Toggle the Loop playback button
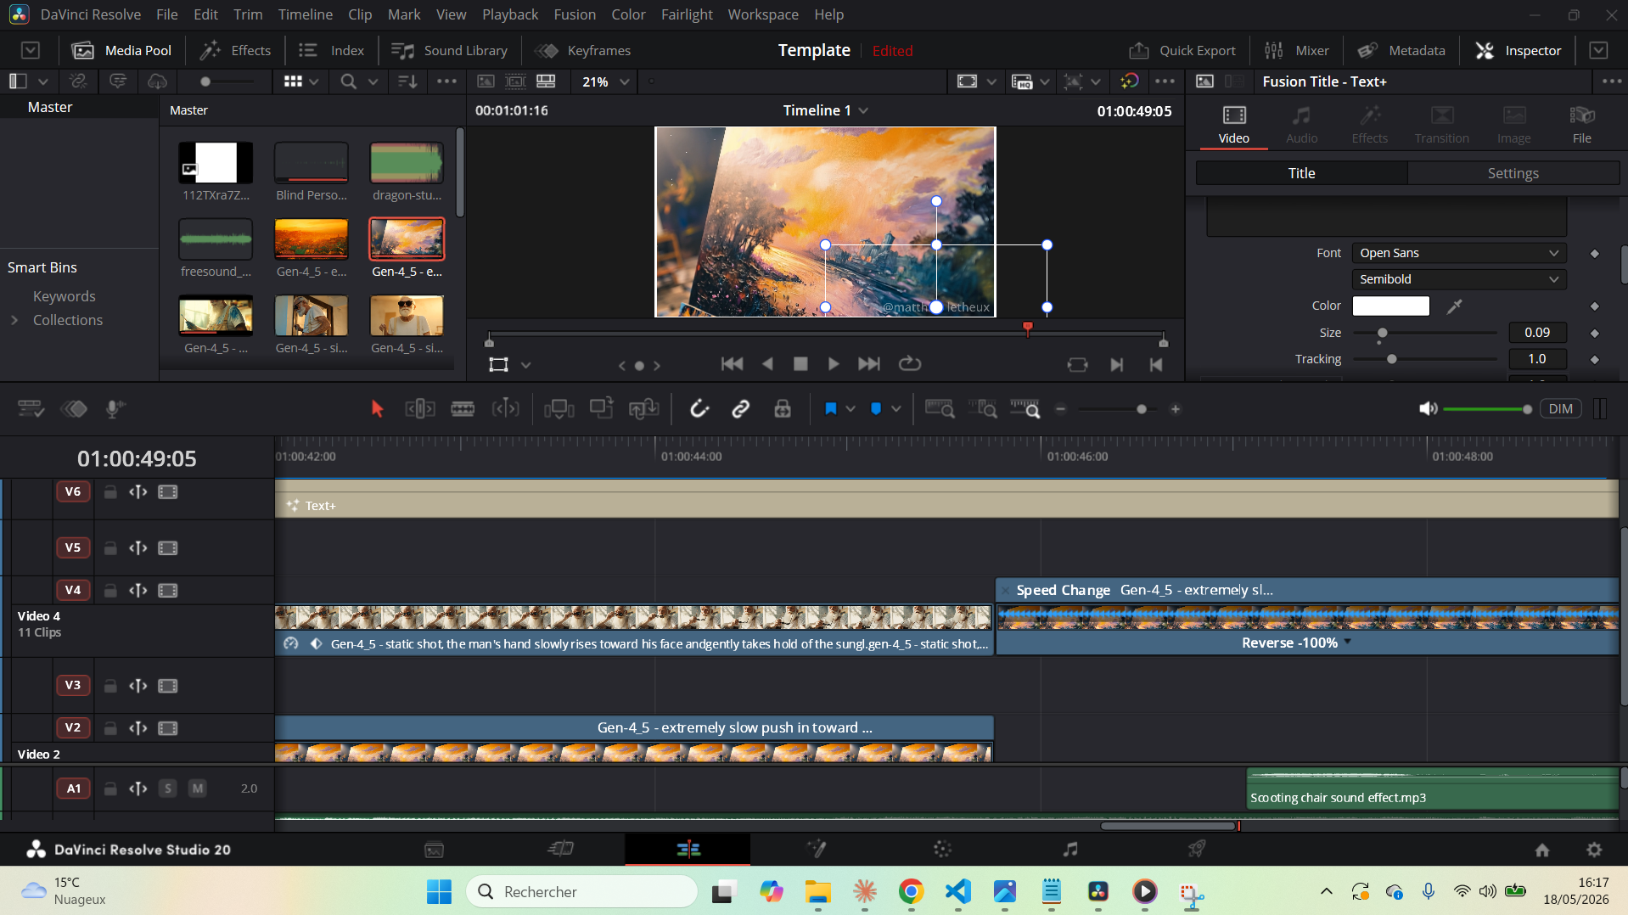The width and height of the screenshot is (1628, 915). pos(910,364)
